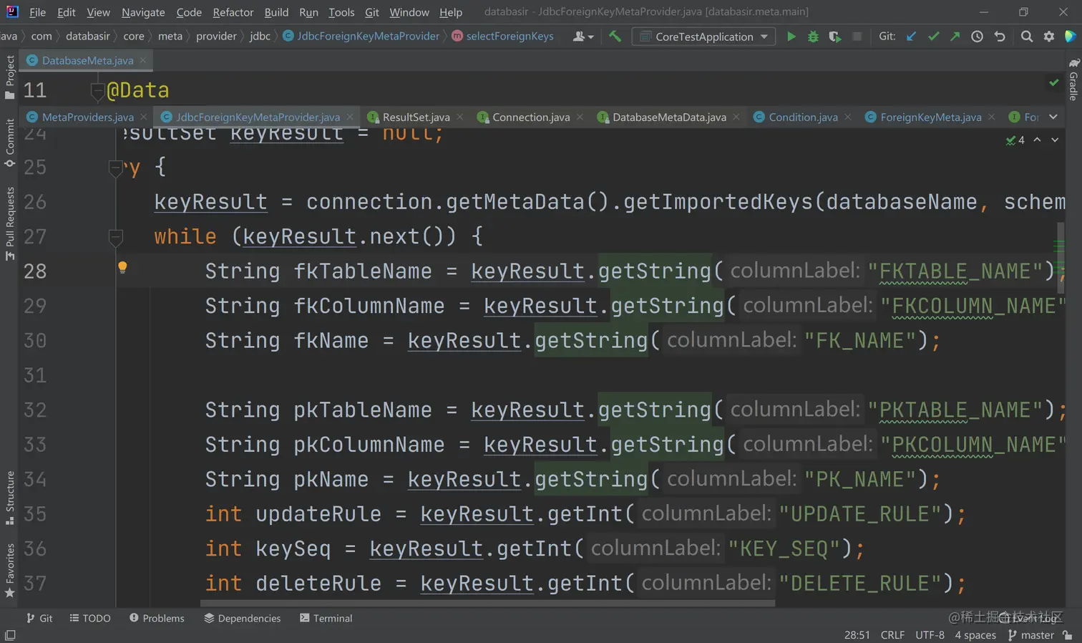Change UTF-8 file encoding selector
This screenshot has width=1082, height=643.
pyautogui.click(x=930, y=635)
